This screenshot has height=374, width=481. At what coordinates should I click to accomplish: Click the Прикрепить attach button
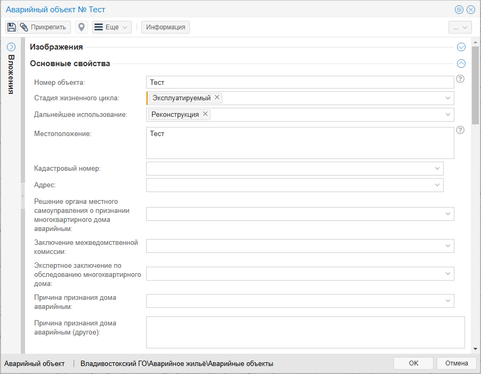(x=45, y=27)
